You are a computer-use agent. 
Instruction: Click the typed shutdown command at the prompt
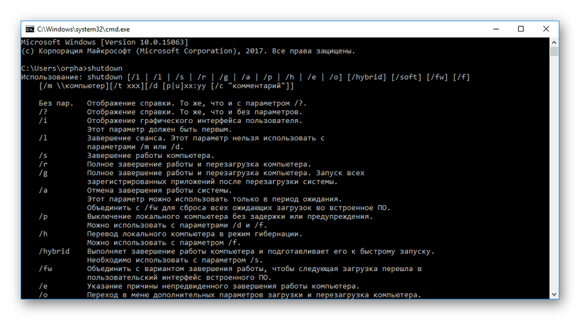[106, 68]
